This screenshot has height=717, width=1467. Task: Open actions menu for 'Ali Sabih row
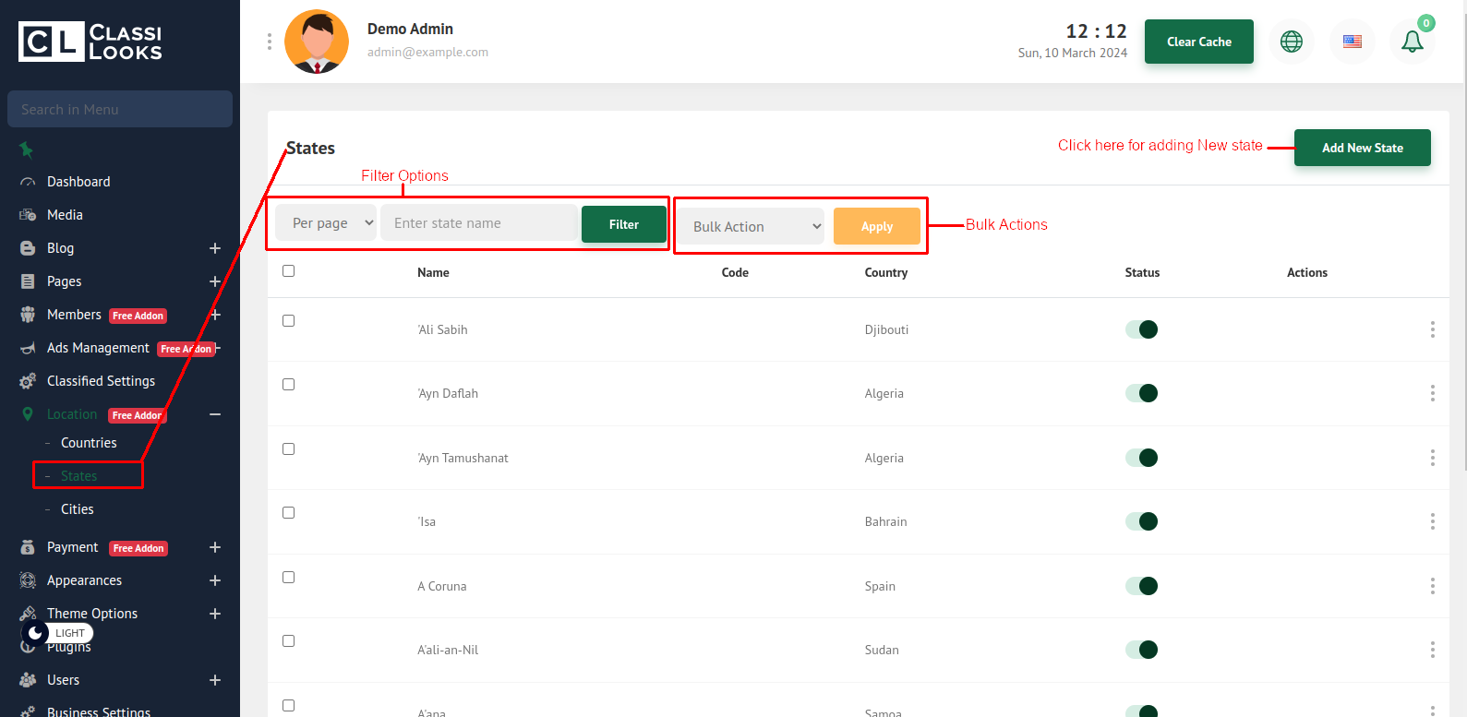pos(1432,329)
